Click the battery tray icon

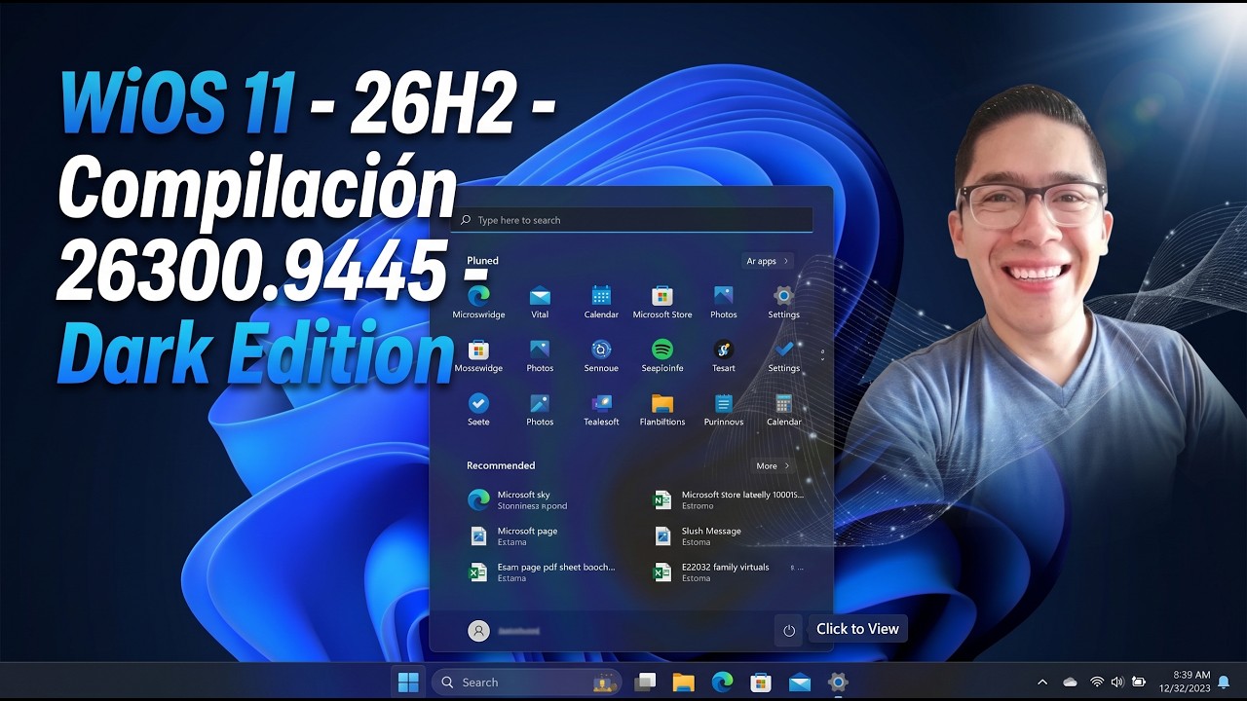[x=1139, y=683]
